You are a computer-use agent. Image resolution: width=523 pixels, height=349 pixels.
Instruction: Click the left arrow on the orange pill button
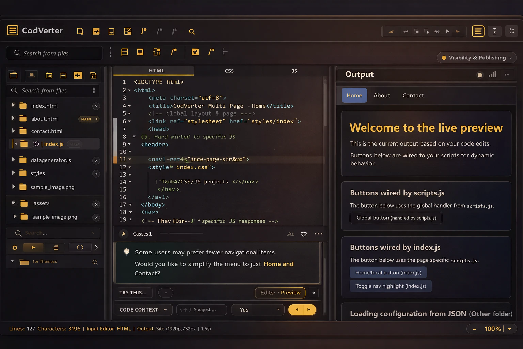coord(297,310)
